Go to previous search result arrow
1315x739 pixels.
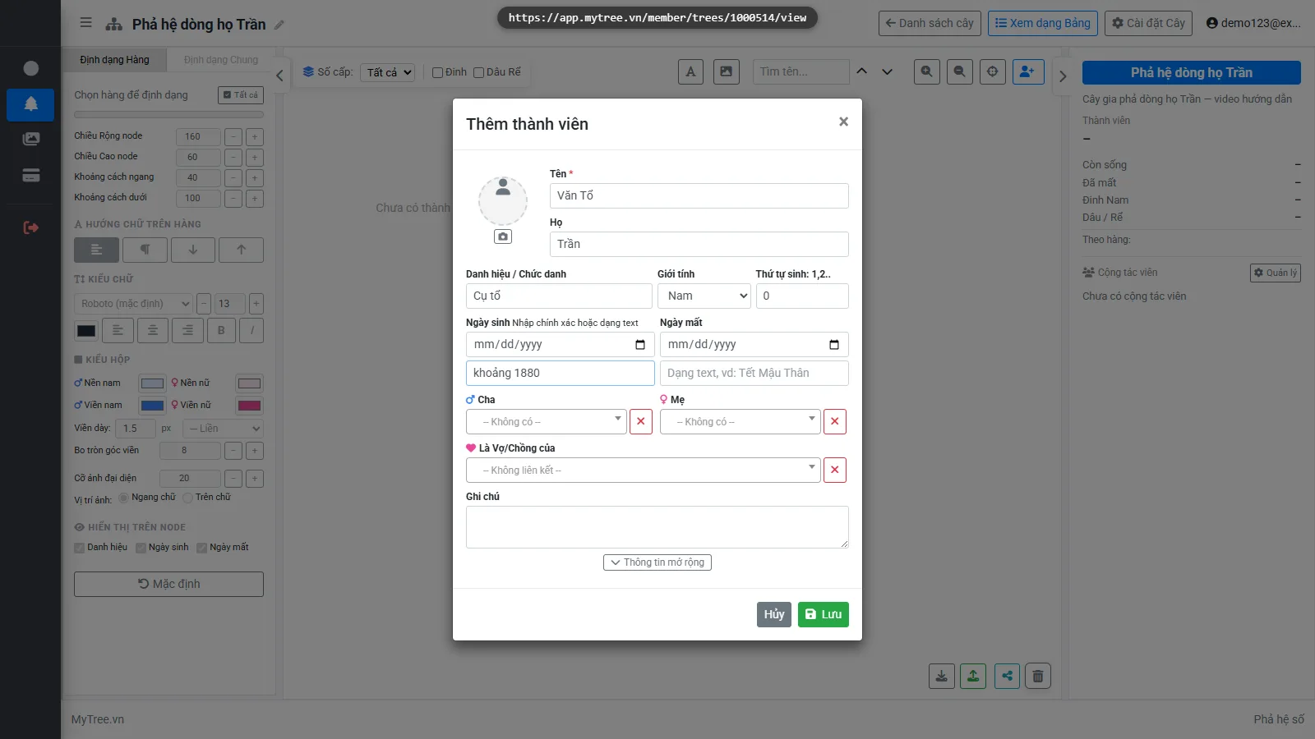(862, 71)
